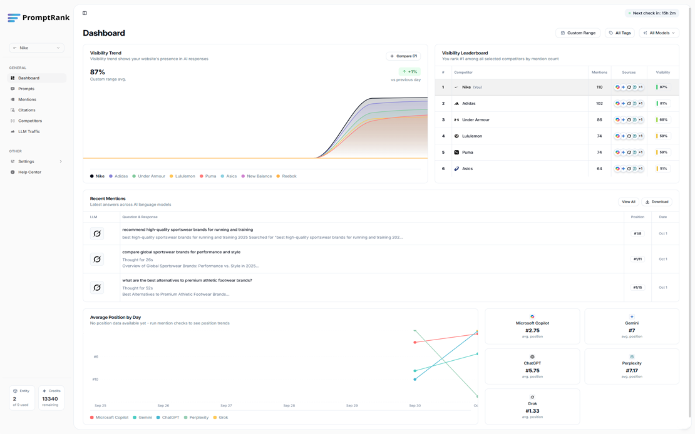Click the Download button
This screenshot has width=695, height=434.
point(657,202)
